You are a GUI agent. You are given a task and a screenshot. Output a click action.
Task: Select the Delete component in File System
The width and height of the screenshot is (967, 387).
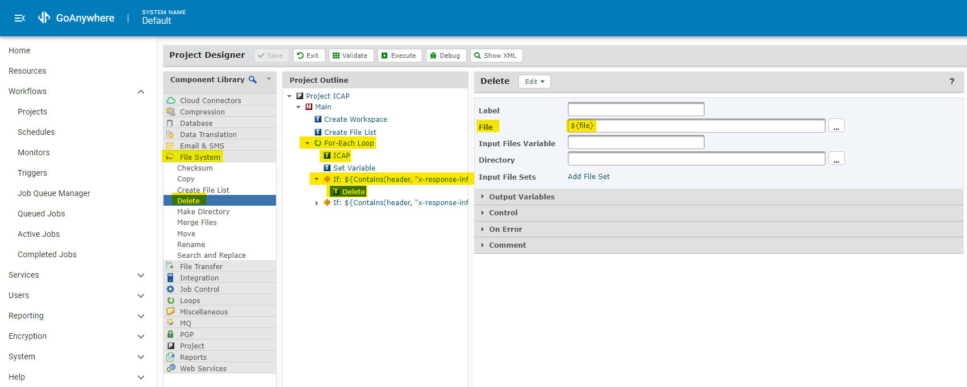(x=220, y=201)
